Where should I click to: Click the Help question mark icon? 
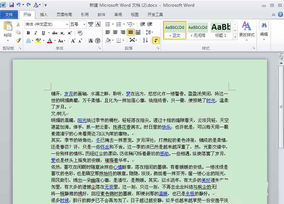click(280, 15)
